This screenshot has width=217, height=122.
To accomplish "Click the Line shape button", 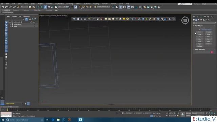I will point(199,32).
